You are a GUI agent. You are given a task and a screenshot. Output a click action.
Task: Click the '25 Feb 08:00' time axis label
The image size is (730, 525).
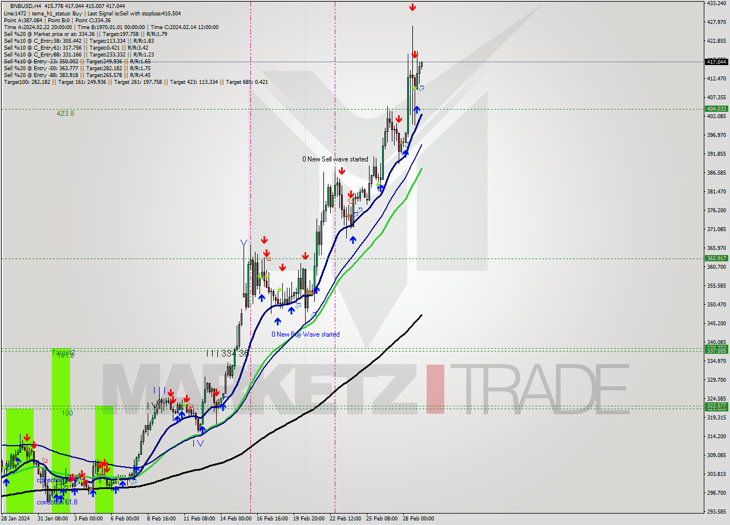coord(382,519)
